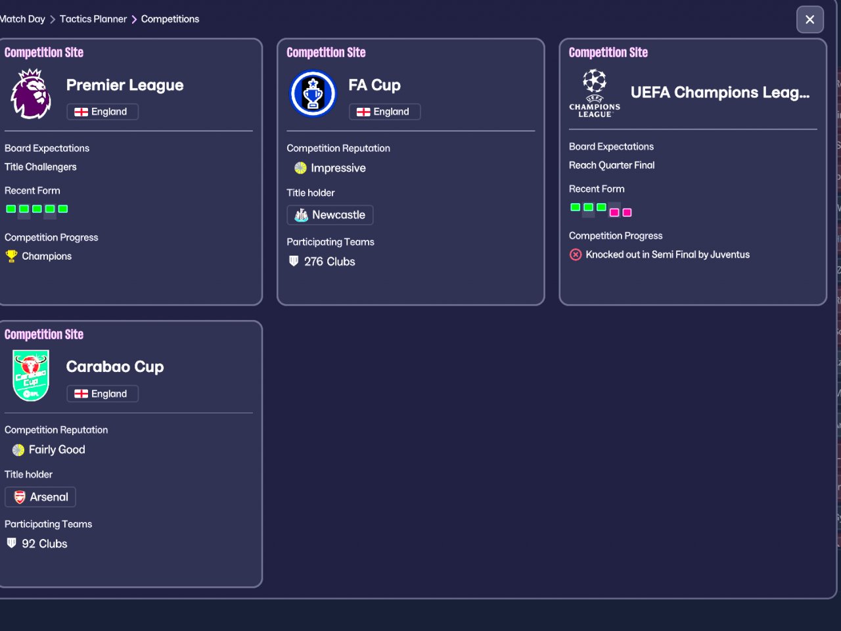841x631 pixels.
Task: Click the England flag in Carabao Cup card
Action: [81, 394]
